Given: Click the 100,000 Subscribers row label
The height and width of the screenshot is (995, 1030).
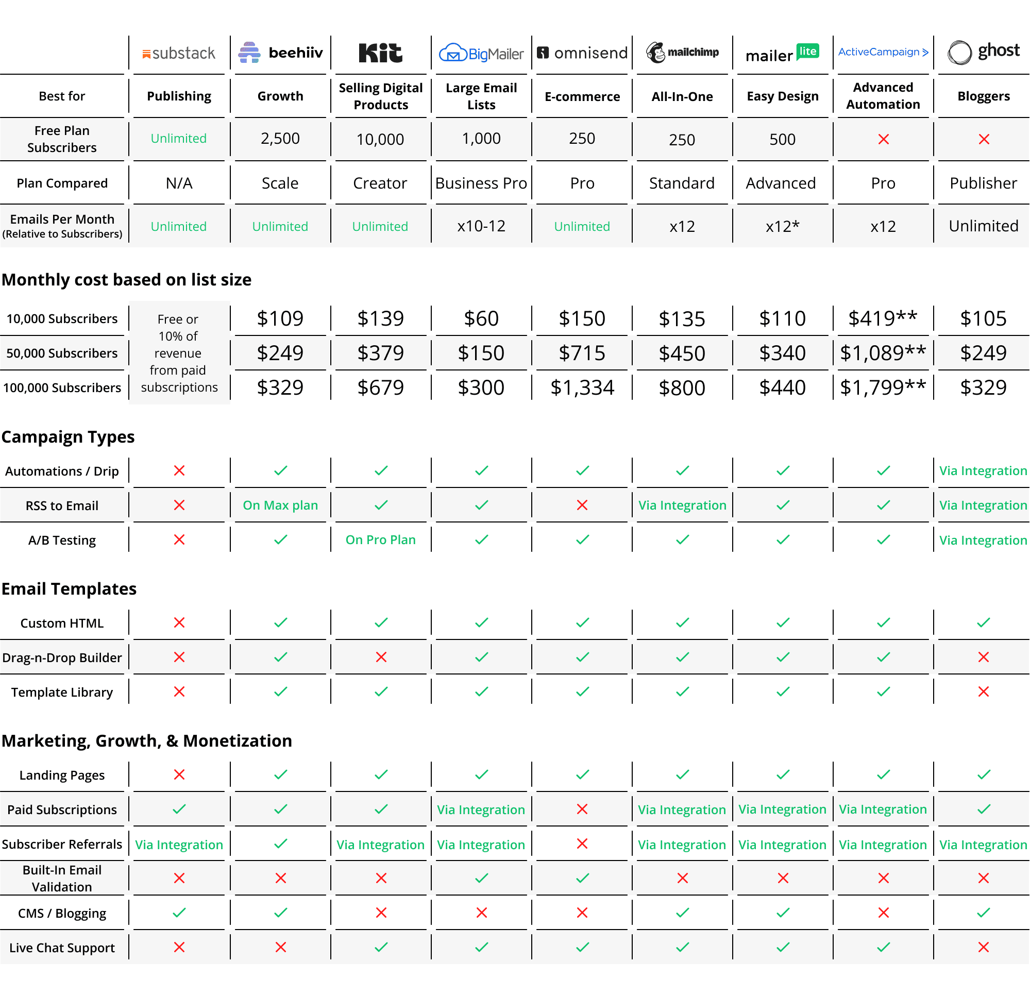Looking at the screenshot, I should point(62,387).
